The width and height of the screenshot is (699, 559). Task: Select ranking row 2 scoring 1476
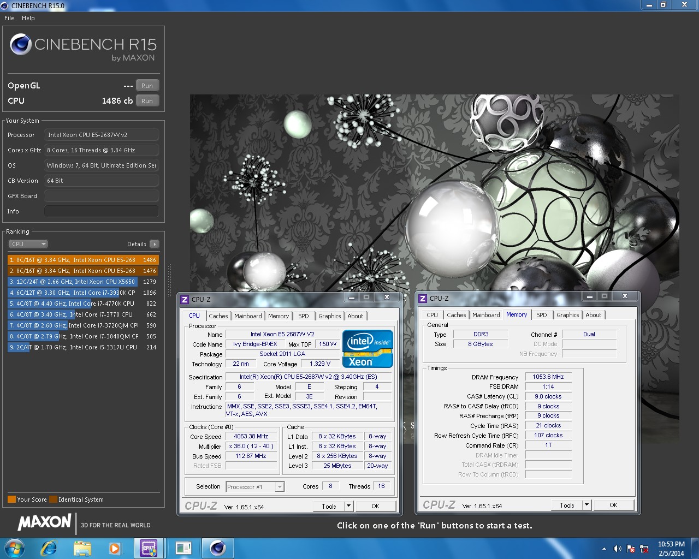click(x=83, y=271)
